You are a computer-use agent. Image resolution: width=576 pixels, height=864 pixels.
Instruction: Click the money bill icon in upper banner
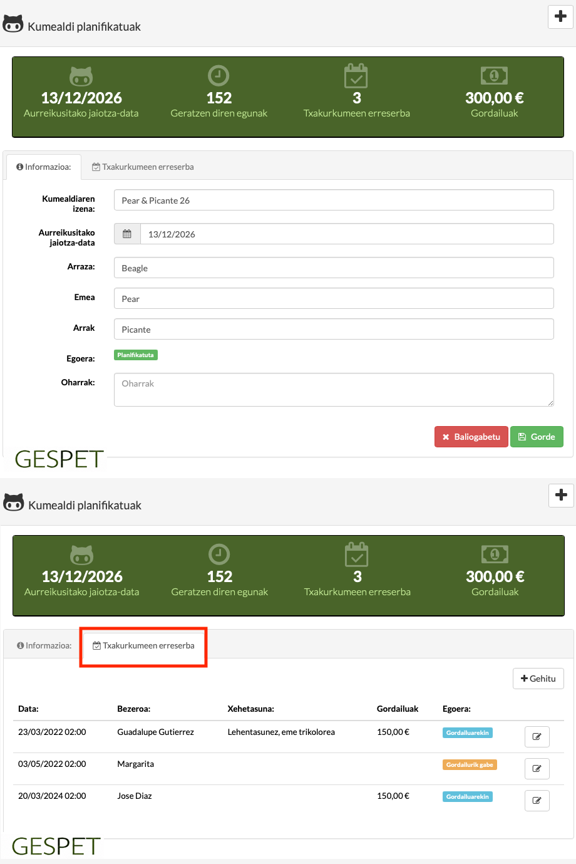coord(494,76)
